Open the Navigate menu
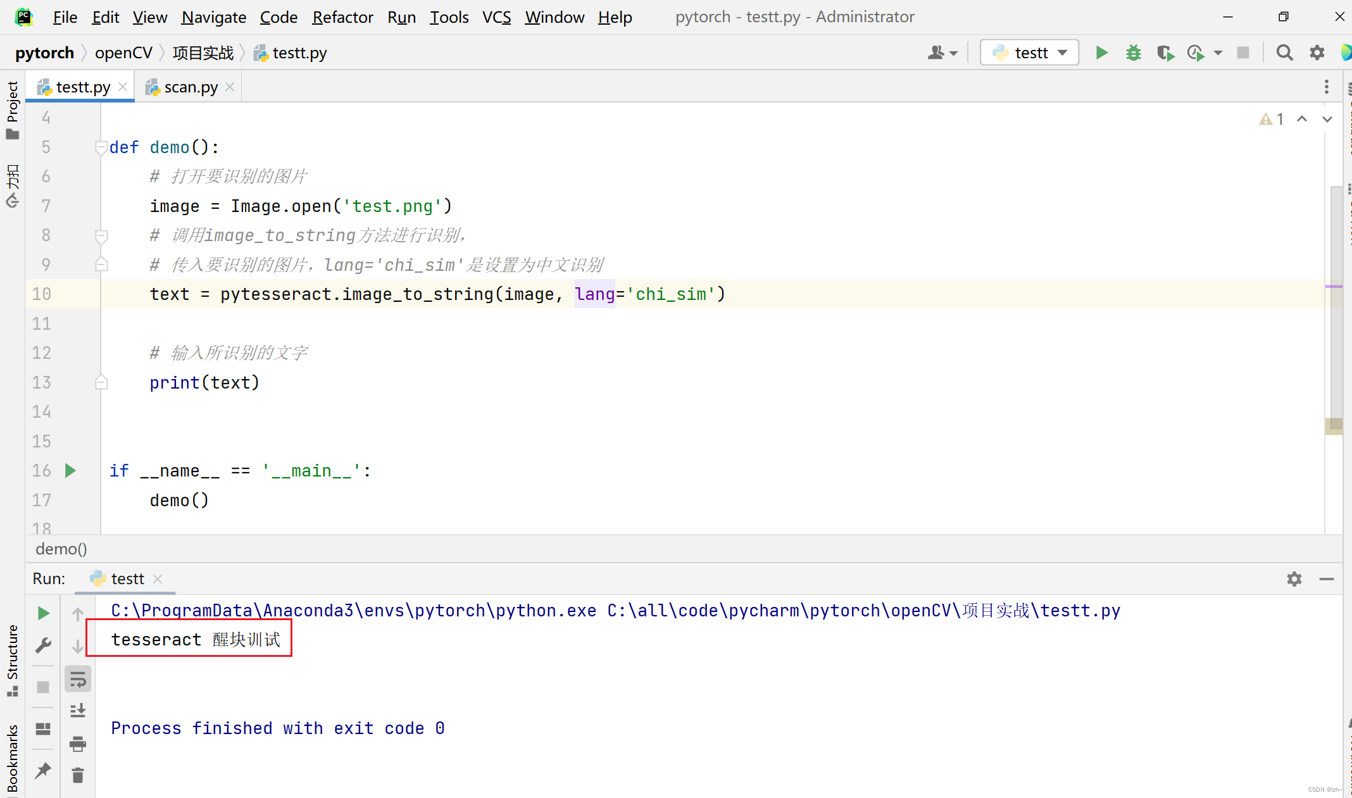Screen dimensions: 1352x798 coord(213,17)
